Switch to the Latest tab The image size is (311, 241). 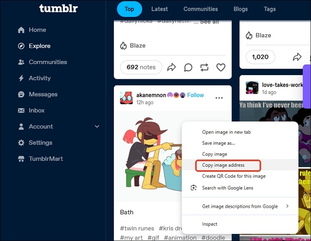point(159,9)
